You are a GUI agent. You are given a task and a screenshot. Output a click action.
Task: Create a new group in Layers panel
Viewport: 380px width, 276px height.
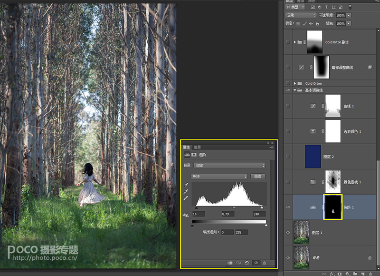(x=355, y=274)
